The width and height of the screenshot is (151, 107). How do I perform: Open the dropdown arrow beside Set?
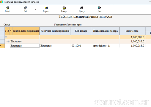point(36,9)
